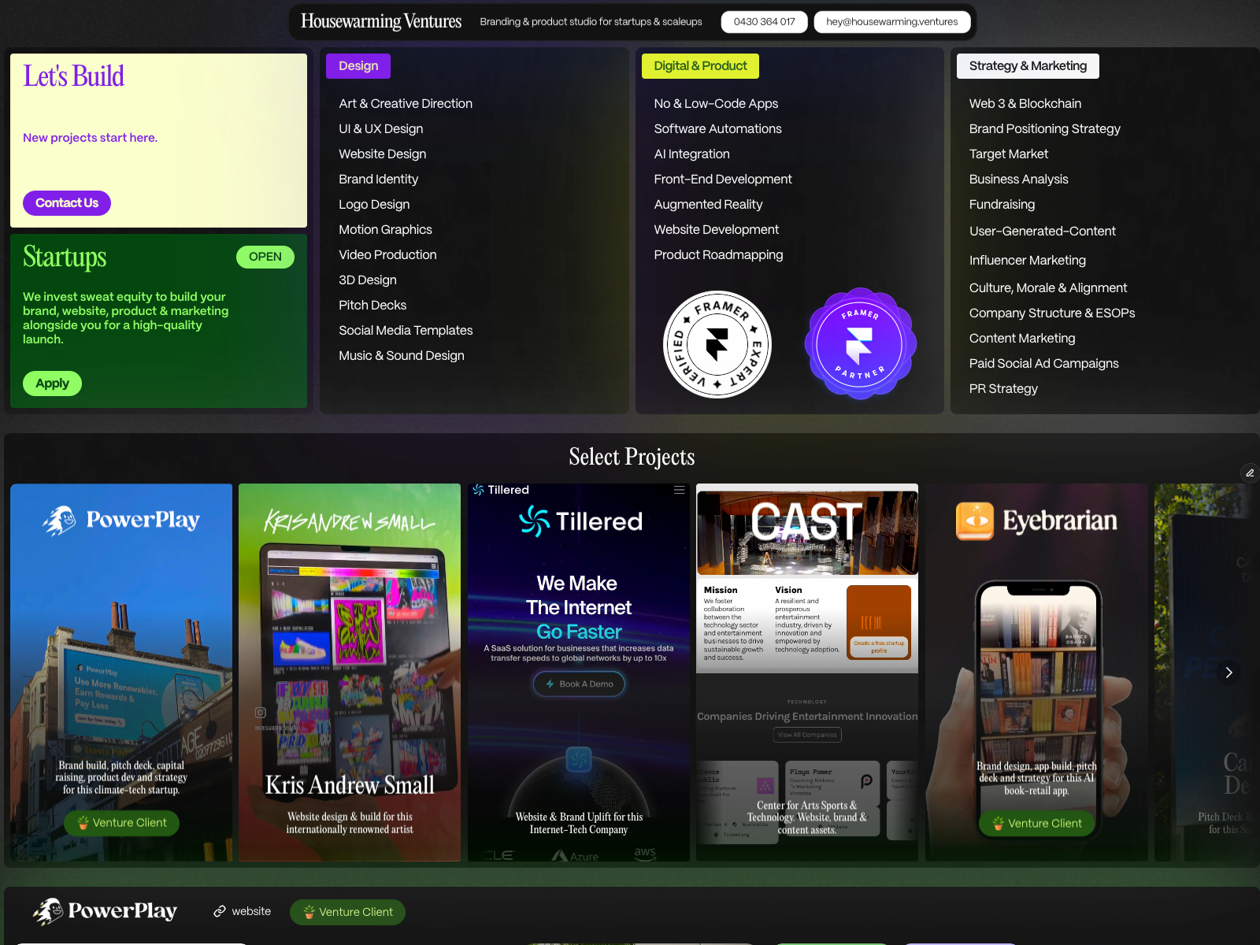Select the Digital & Product tab

click(700, 66)
